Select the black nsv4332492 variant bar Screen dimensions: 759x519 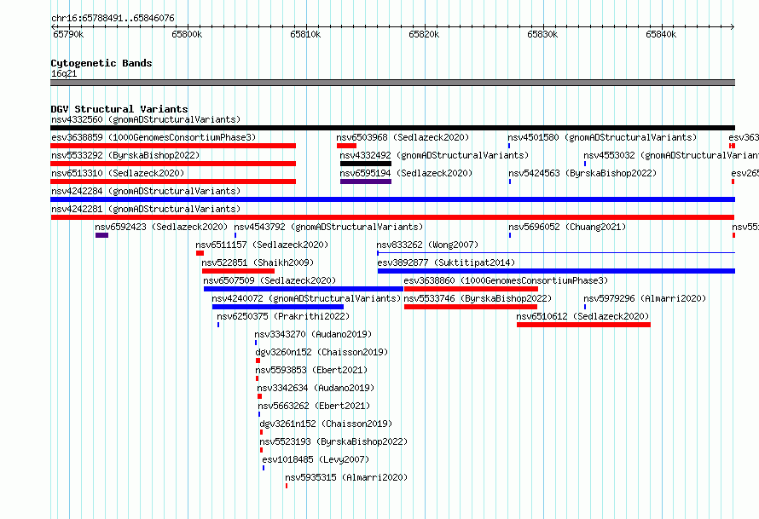coord(366,164)
